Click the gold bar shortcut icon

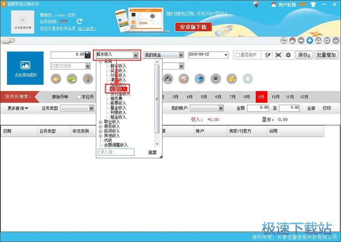[56, 79]
